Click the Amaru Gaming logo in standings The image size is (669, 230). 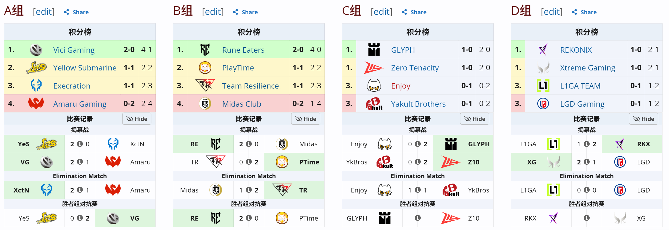pyautogui.click(x=36, y=103)
